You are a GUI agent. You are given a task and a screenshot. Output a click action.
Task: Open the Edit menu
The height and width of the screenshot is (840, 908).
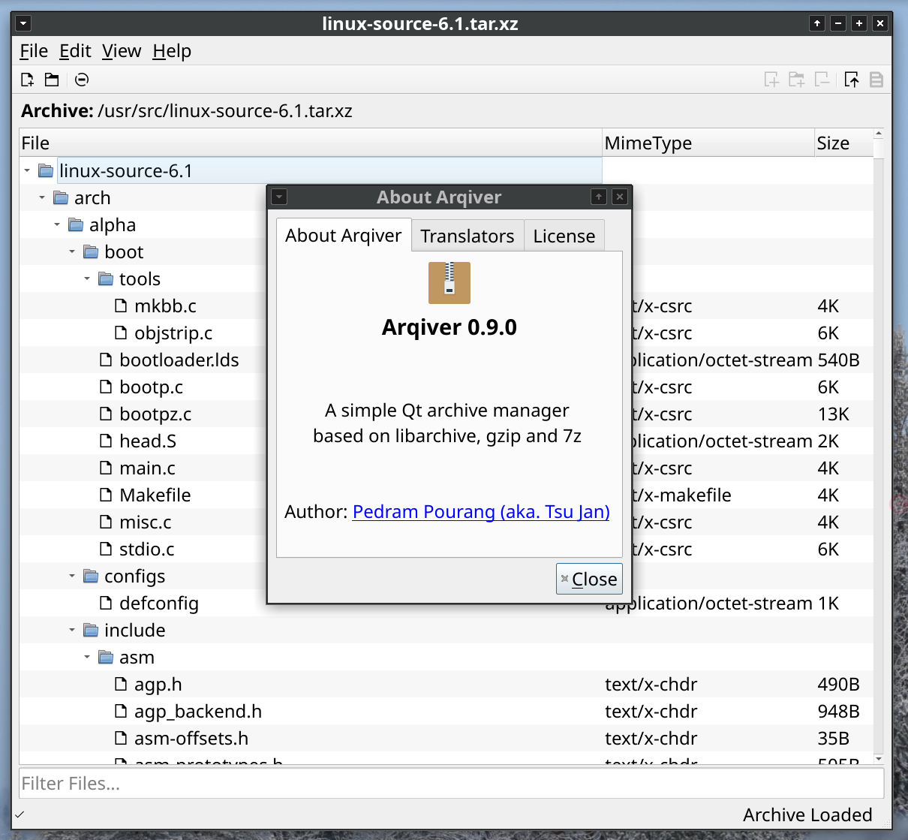pyautogui.click(x=75, y=51)
